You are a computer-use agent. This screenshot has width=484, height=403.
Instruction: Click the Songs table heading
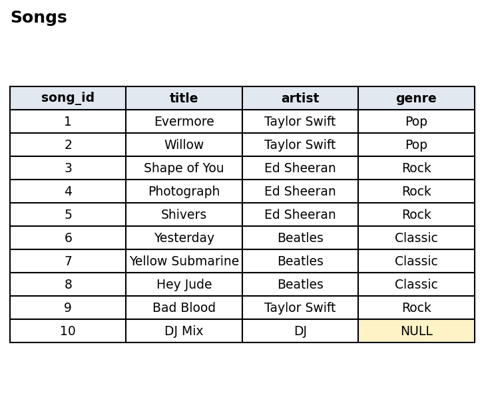click(39, 18)
